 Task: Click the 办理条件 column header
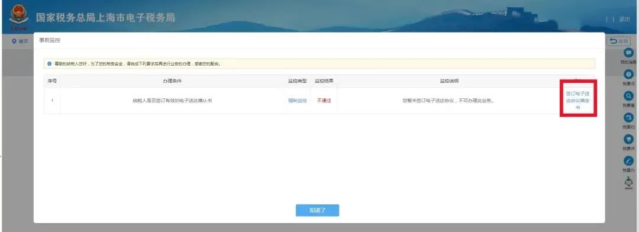172,81
